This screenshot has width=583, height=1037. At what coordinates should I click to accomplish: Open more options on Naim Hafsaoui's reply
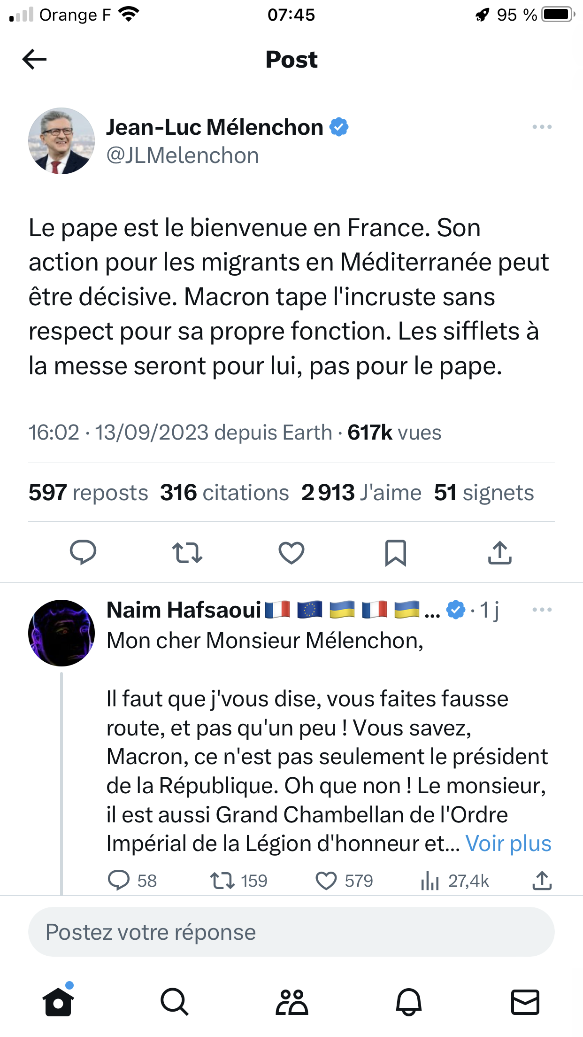(x=542, y=610)
